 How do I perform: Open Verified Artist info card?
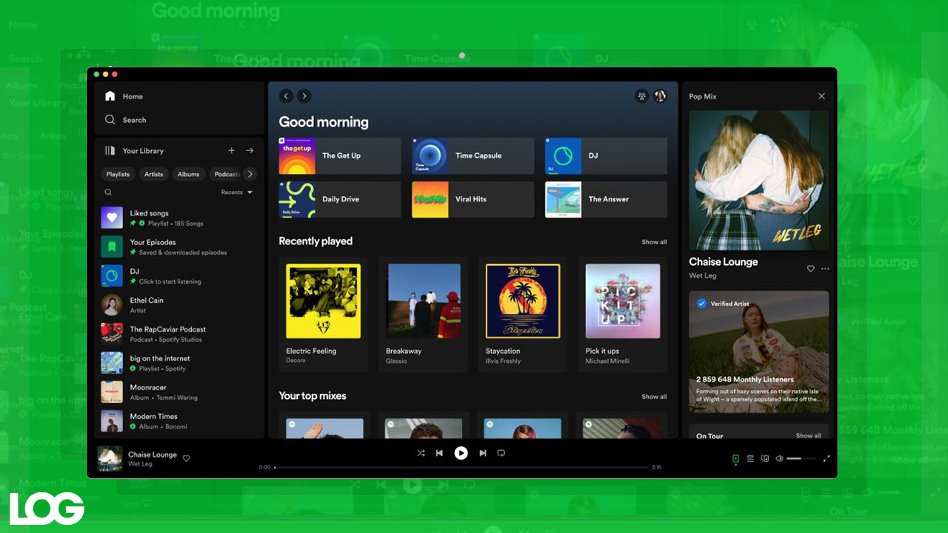point(759,352)
